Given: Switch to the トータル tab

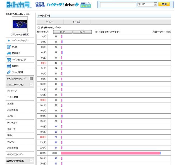Looking at the screenshot, I should click(x=77, y=22).
